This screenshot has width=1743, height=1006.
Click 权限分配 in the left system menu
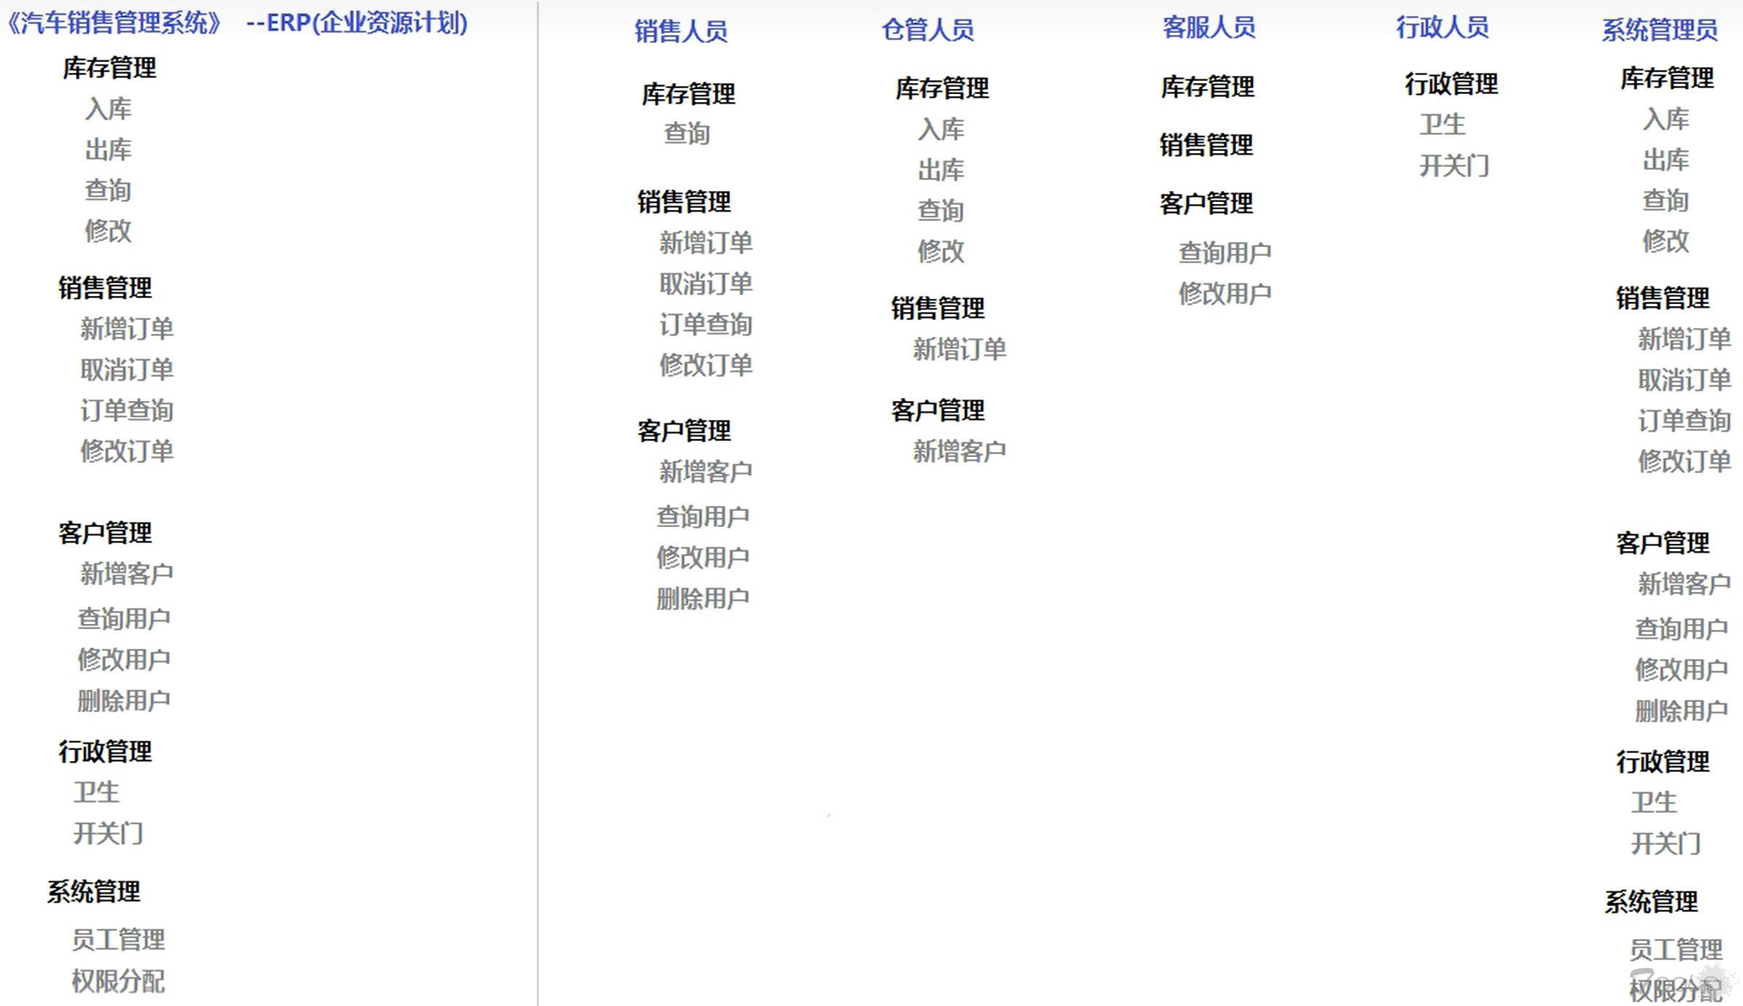point(118,981)
